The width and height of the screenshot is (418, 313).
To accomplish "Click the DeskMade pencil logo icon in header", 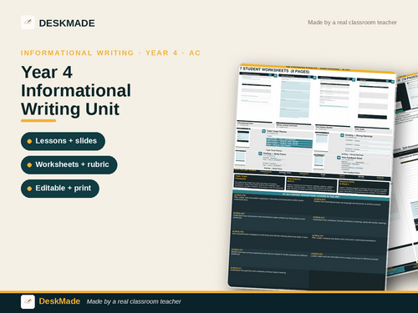I will point(28,23).
